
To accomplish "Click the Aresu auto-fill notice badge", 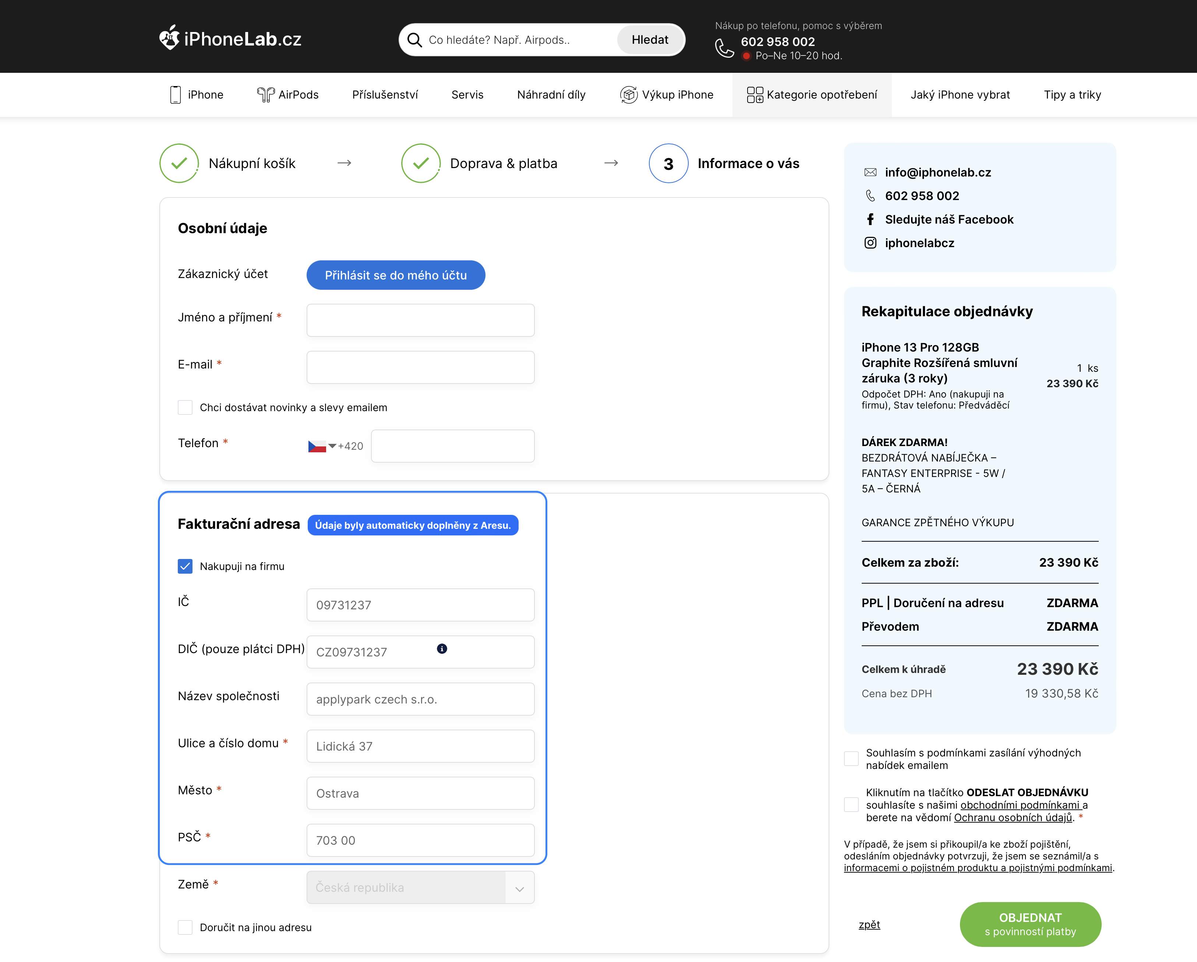I will (413, 525).
